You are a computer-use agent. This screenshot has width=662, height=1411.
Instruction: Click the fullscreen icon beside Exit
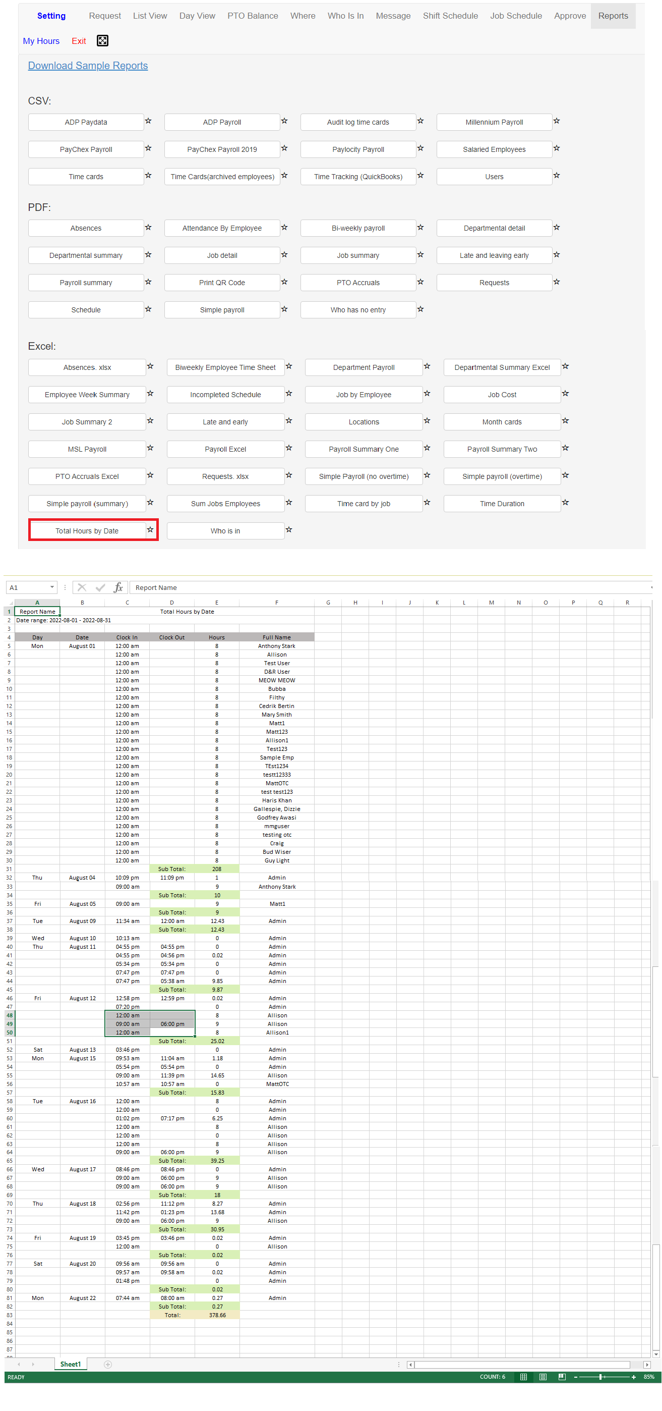pyautogui.click(x=102, y=40)
